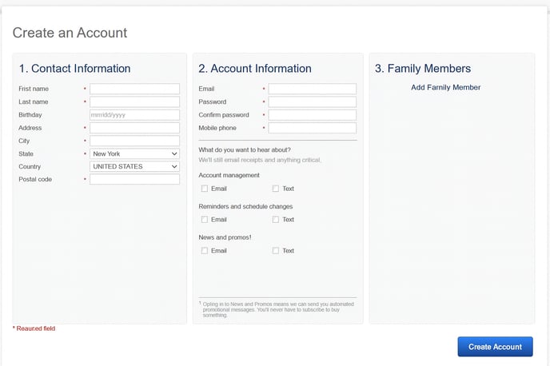Expand the Country dropdown showing UNITED STATES
Image resolution: width=550 pixels, height=366 pixels.
[134, 166]
